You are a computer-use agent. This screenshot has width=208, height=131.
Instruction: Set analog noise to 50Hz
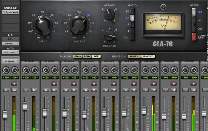78,57
